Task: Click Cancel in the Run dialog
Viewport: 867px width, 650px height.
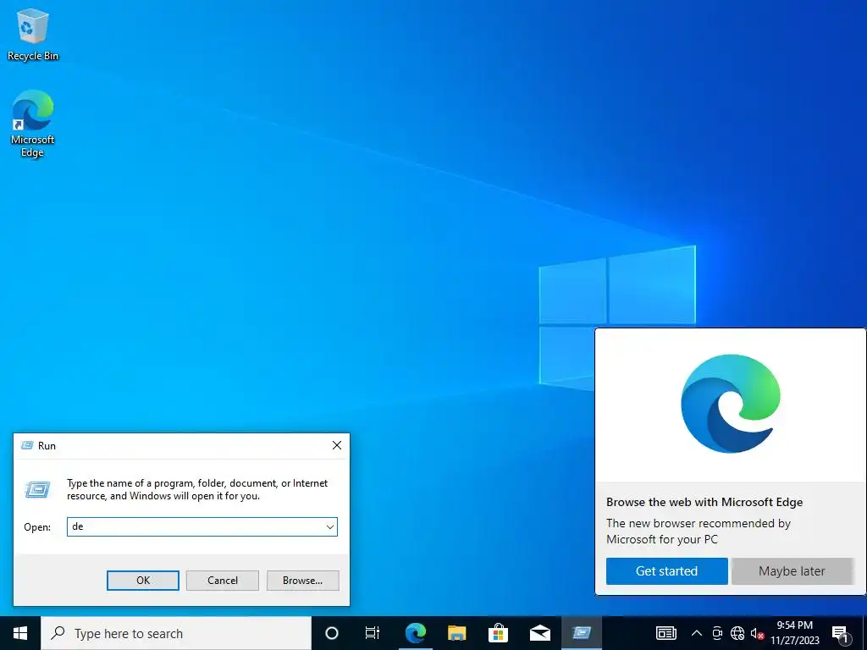Action: pyautogui.click(x=223, y=581)
